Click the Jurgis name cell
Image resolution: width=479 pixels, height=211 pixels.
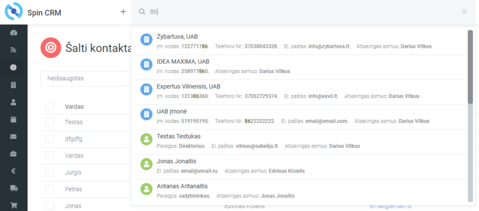pos(73,173)
